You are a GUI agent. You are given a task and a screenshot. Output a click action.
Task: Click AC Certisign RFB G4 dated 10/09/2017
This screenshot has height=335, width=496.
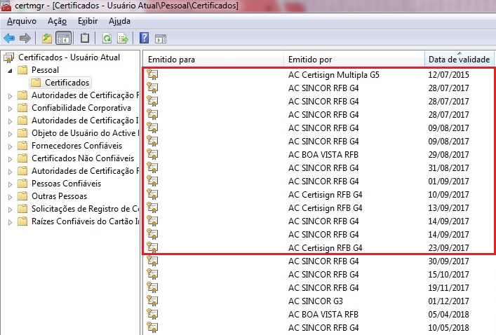click(x=326, y=195)
